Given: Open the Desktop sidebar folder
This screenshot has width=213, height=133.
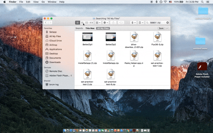Looking at the screenshot, I should click(x=53, y=54).
